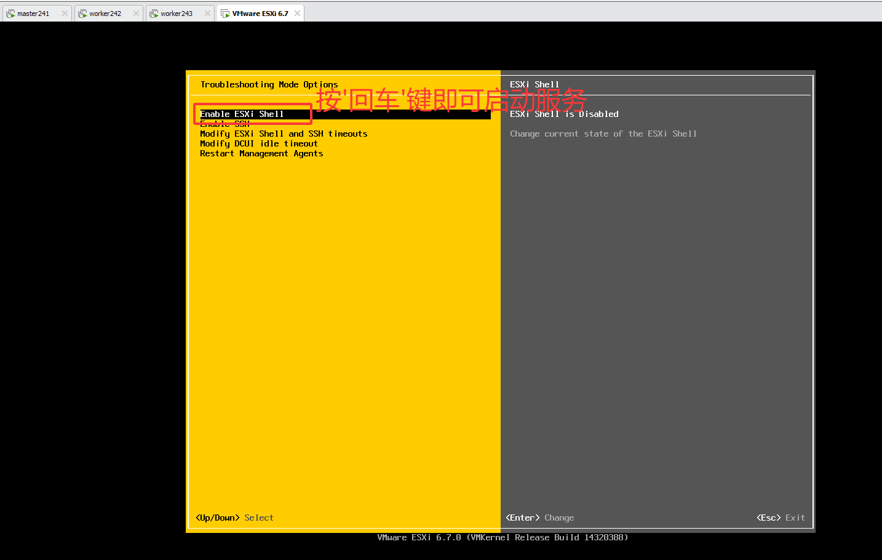Click the VM icon on master241 tab
The image size is (882, 560).
pyautogui.click(x=10, y=14)
